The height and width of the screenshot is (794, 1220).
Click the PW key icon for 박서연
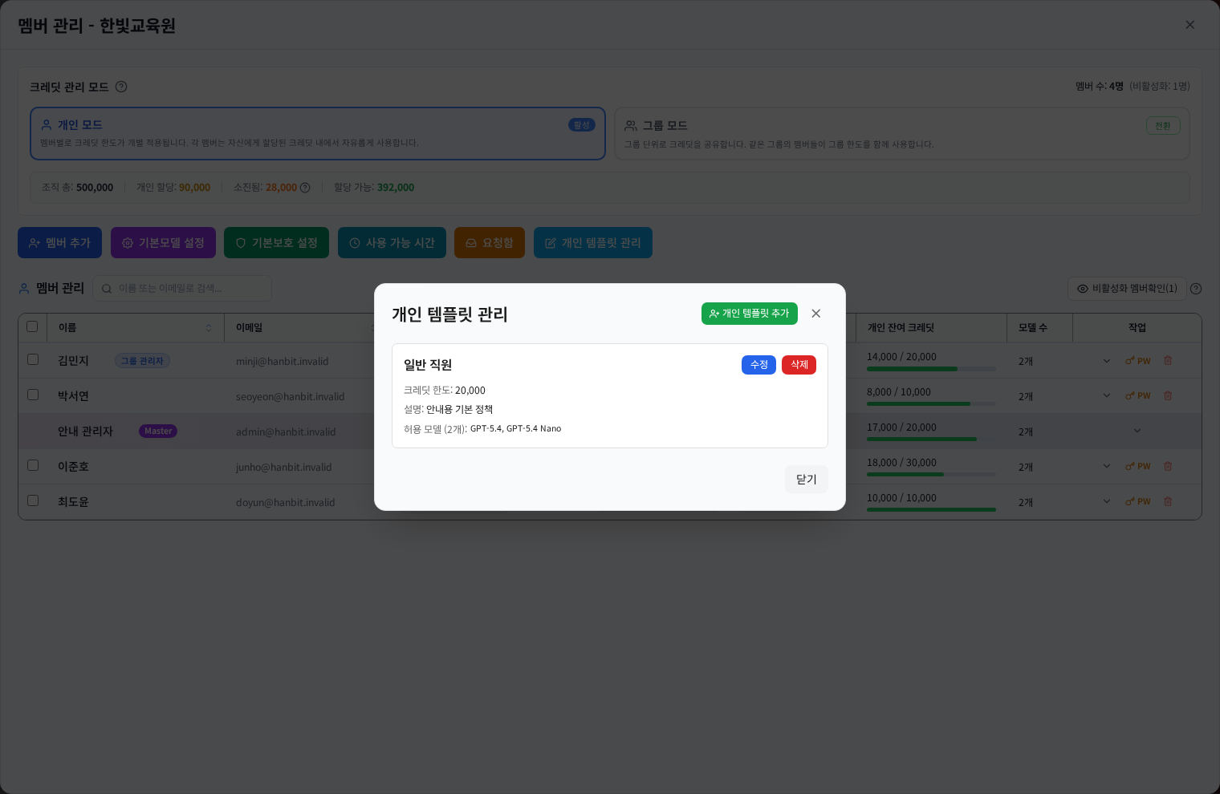[1138, 396]
